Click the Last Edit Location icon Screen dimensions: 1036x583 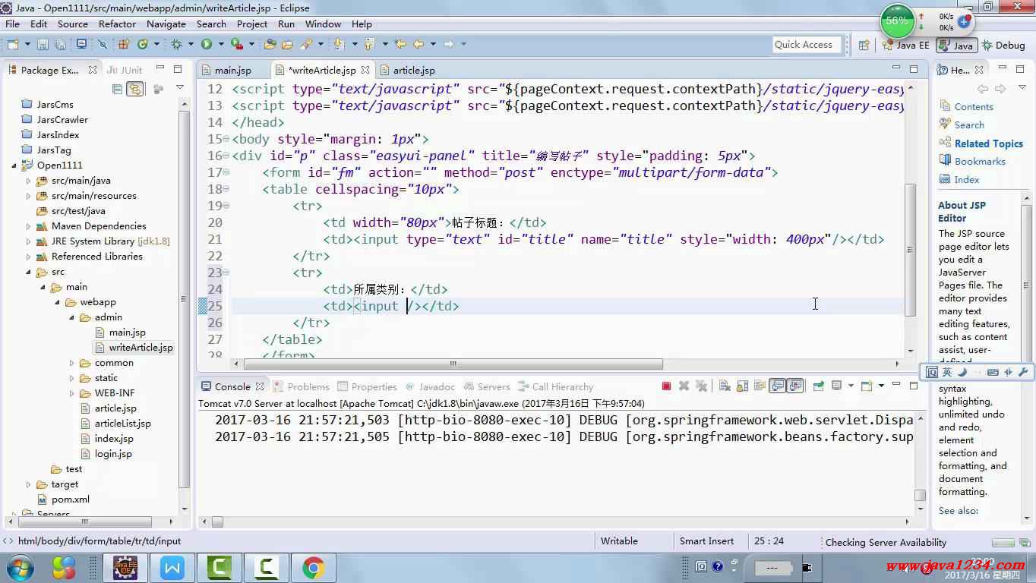tap(400, 45)
